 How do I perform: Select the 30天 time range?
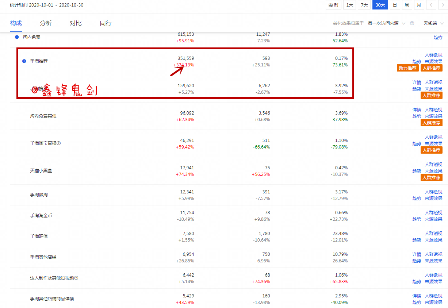[380, 5]
